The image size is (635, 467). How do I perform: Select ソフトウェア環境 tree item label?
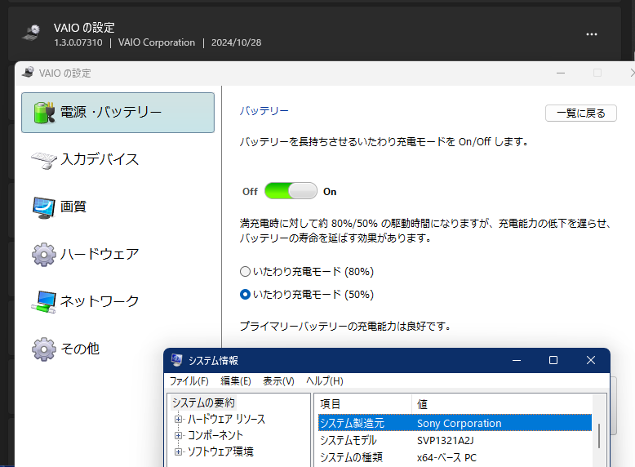point(220,451)
